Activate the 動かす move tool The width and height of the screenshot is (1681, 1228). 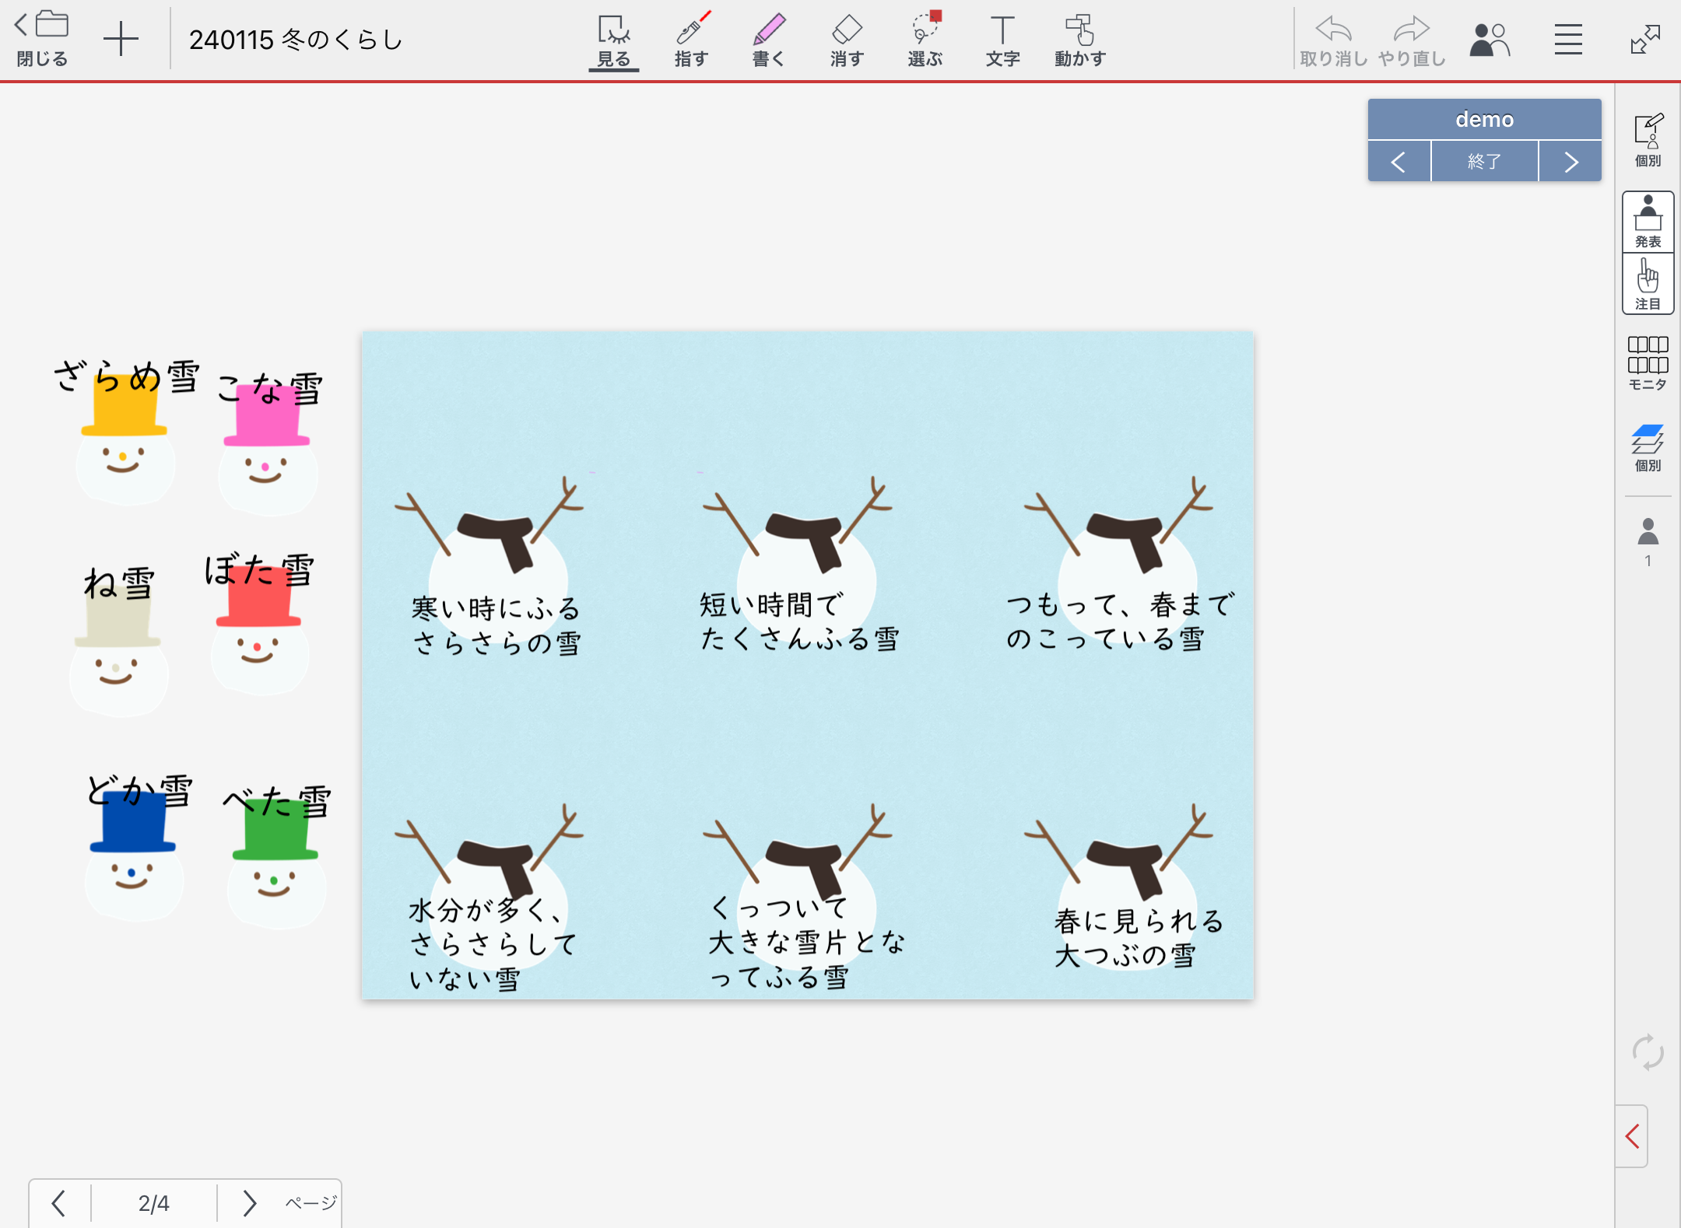tap(1079, 40)
